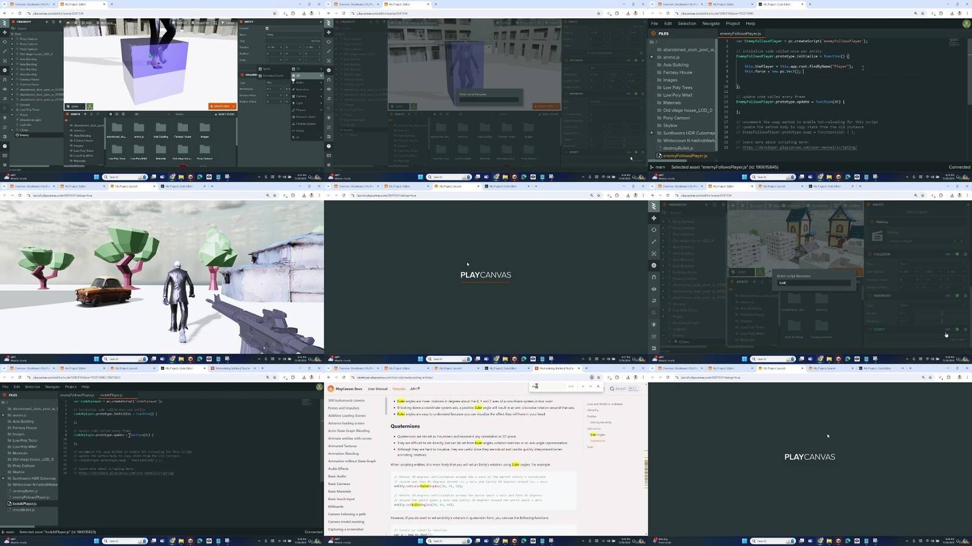Toggle Script component in script-filename dialog editor
Image resolution: width=972 pixels, height=546 pixels.
957,329
